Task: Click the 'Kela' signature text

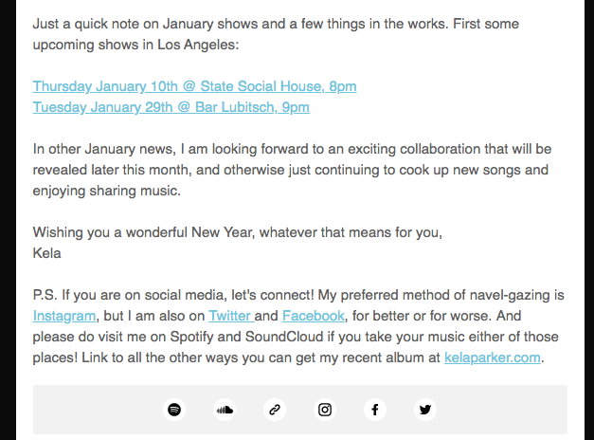Action: point(47,253)
